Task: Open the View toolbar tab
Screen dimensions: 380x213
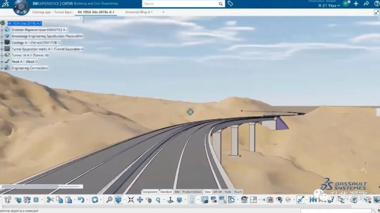Action: tap(207, 192)
